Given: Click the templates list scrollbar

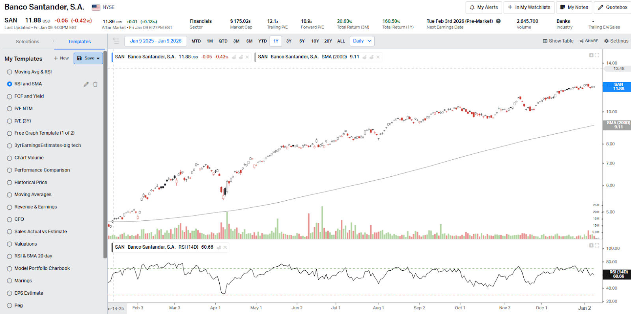Looking at the screenshot, I should pos(105,155).
